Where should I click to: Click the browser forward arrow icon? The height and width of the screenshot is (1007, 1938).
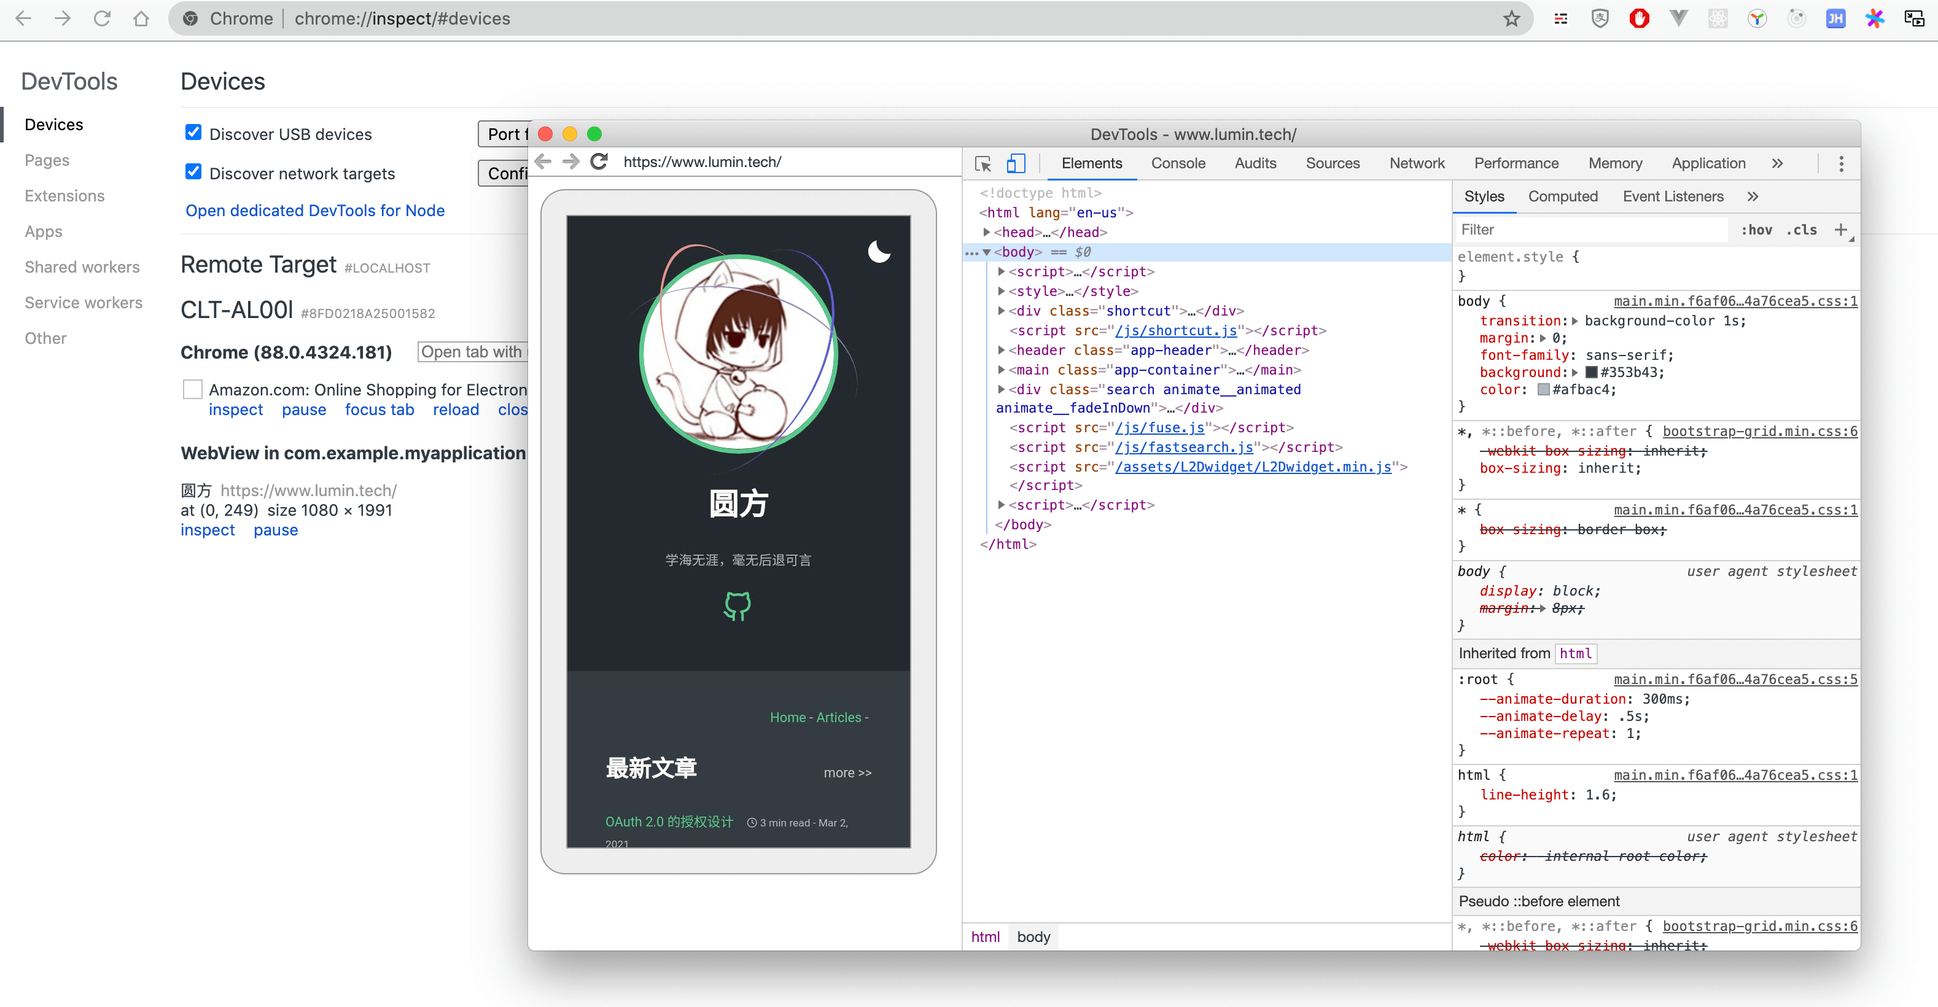point(63,18)
